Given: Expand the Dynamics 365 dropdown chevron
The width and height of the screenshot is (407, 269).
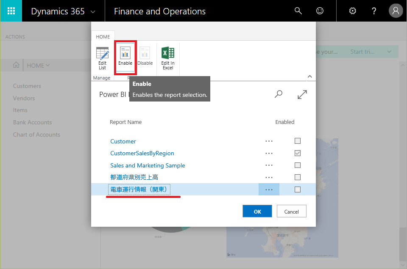Looking at the screenshot, I should click(93, 12).
